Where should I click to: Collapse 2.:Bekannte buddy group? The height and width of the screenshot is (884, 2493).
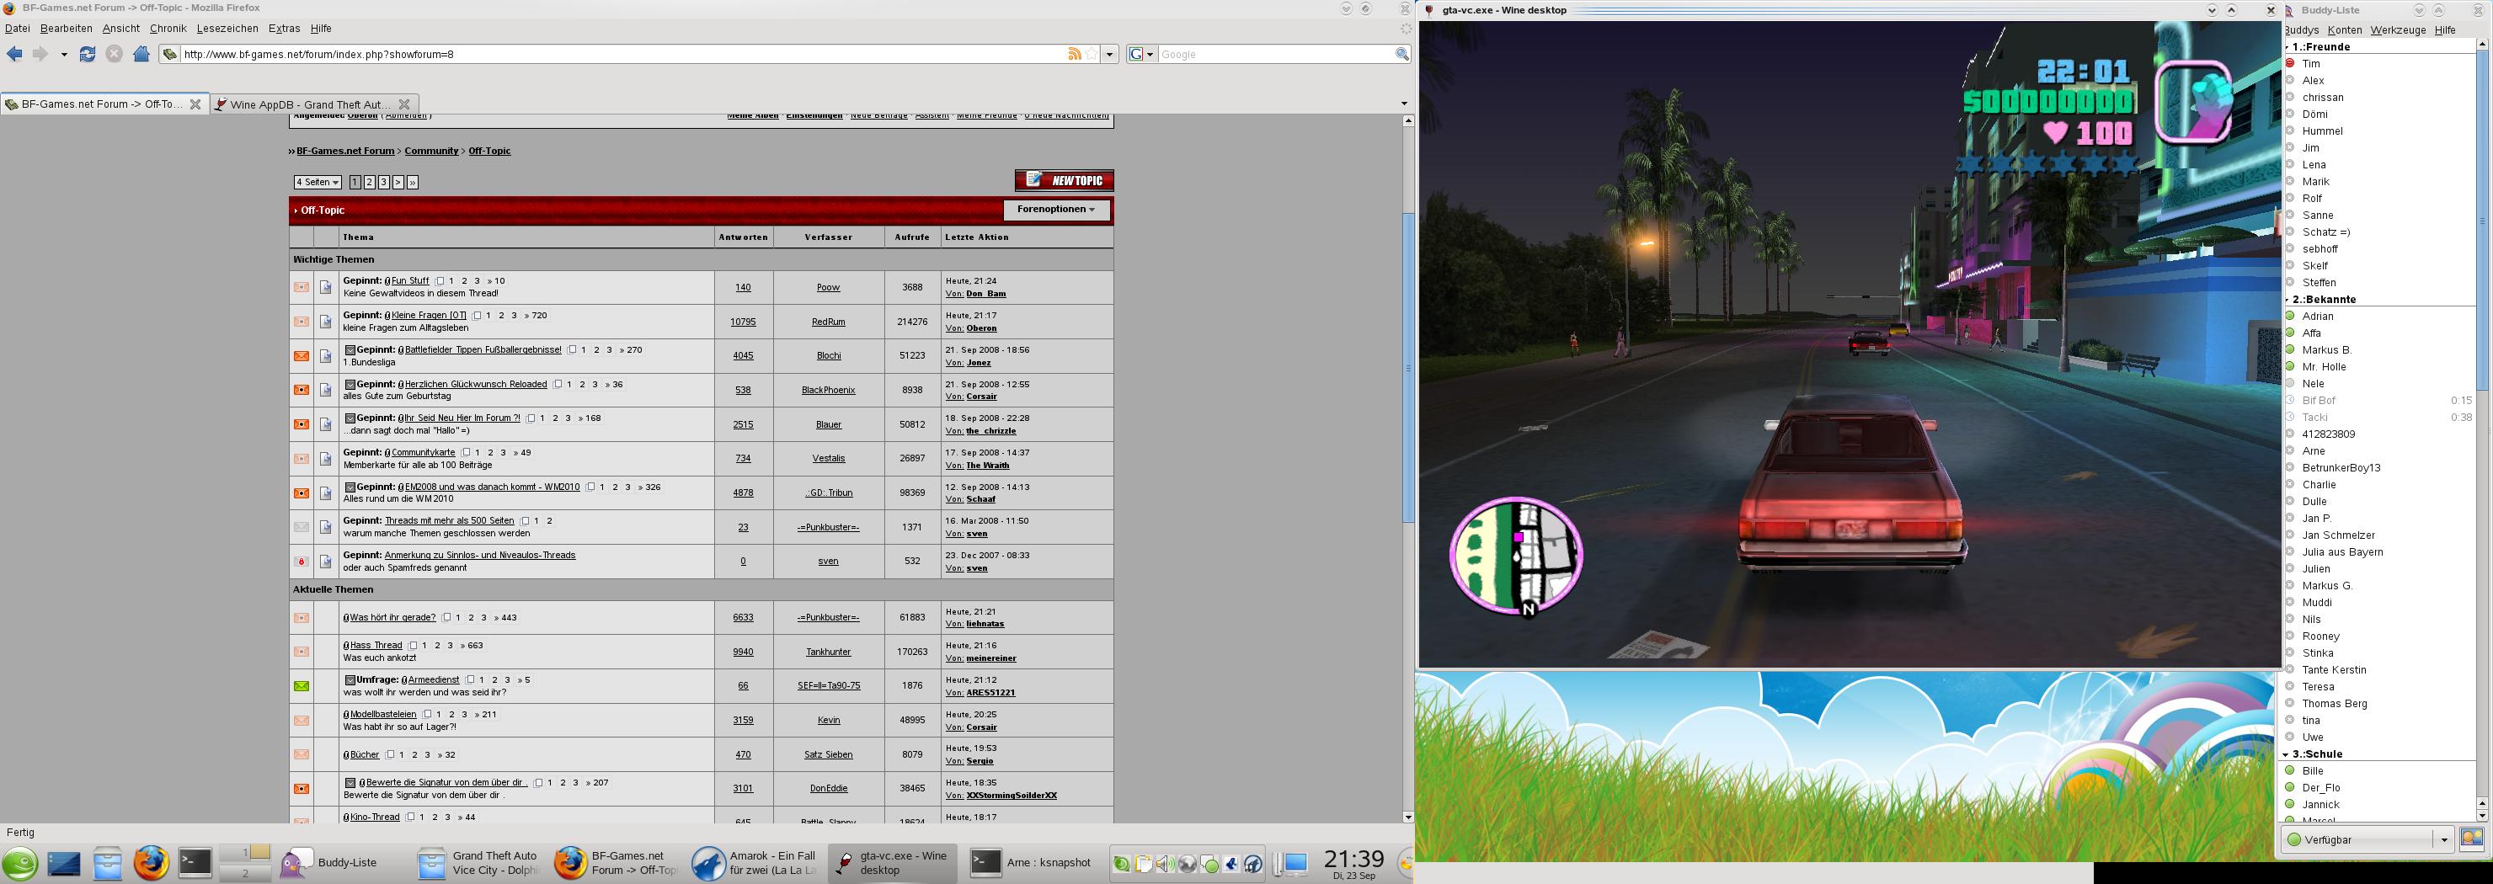coord(2287,300)
